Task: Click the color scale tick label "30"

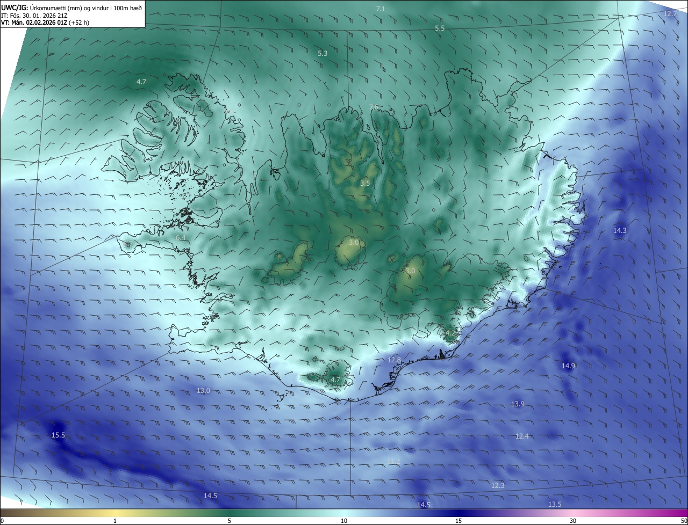Action: point(573,521)
